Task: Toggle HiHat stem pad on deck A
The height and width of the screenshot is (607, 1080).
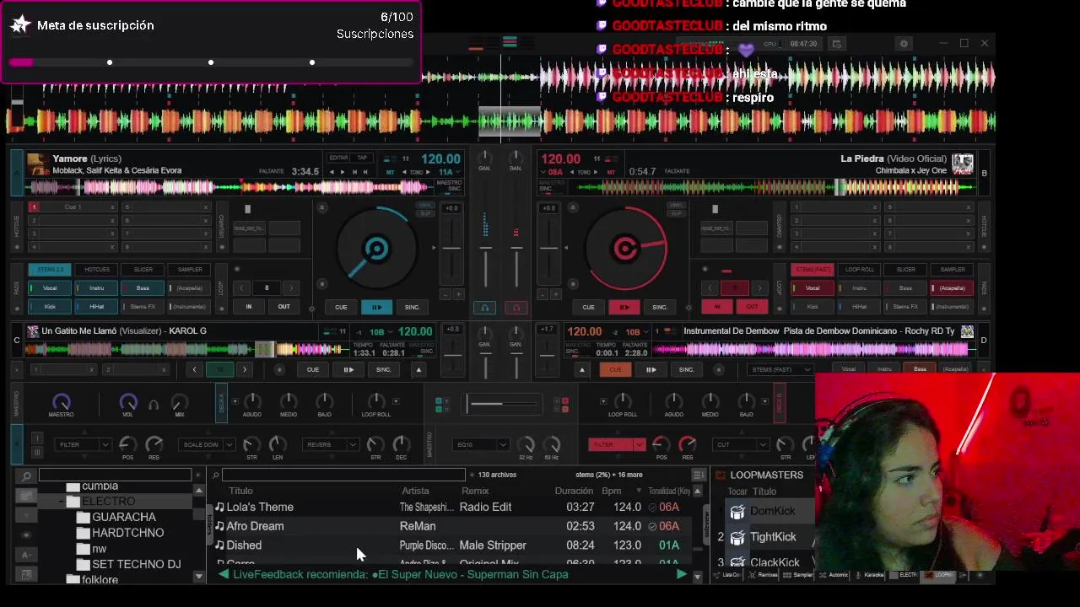Action: click(97, 307)
